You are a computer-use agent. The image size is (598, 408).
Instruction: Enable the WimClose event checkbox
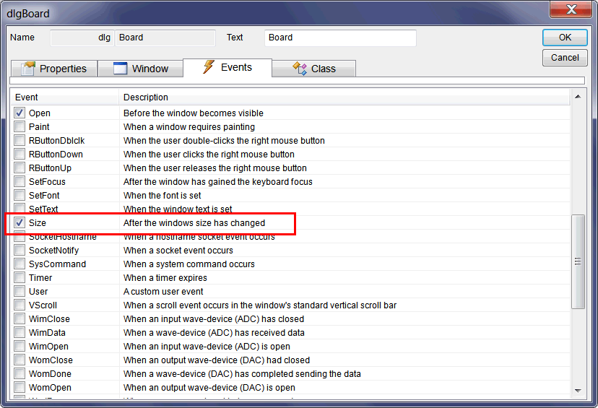19,318
